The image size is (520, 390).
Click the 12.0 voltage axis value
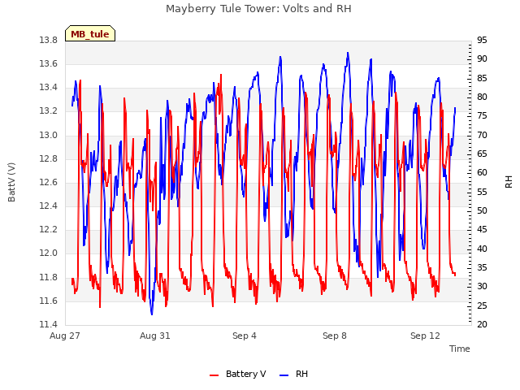point(49,253)
